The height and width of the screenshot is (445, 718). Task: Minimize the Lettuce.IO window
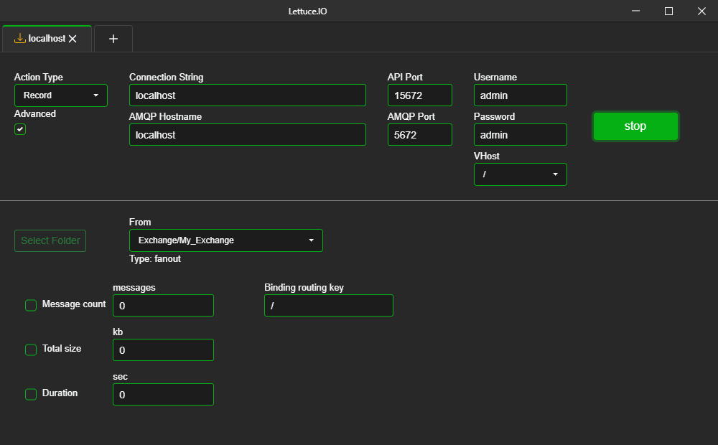tap(635, 11)
